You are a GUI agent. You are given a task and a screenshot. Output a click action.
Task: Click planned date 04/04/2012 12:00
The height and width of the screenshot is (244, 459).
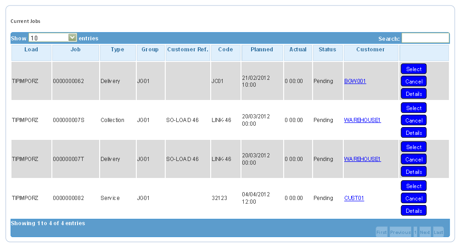(x=256, y=198)
